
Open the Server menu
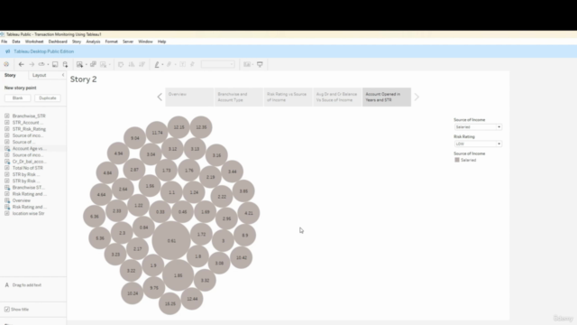128,42
